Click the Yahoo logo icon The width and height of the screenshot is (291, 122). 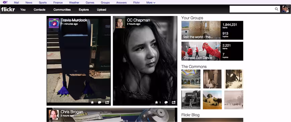click(x=5, y=2)
